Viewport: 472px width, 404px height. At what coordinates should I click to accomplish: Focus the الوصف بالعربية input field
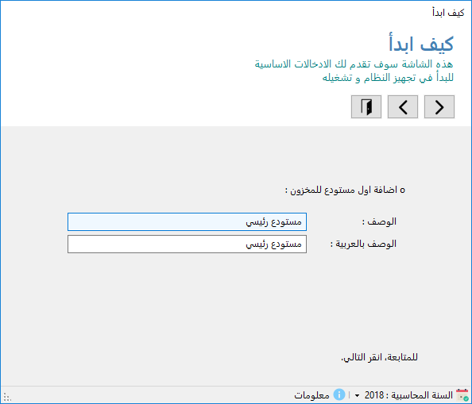pyautogui.click(x=187, y=244)
